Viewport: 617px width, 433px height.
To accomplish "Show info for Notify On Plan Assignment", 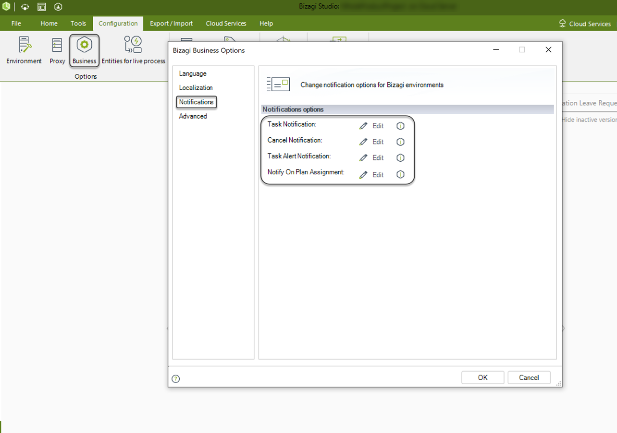I will pos(400,174).
